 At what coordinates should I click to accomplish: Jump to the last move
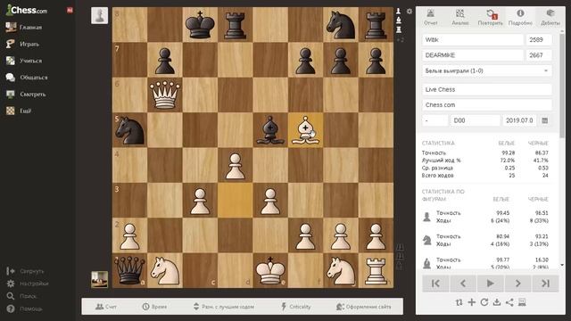tap(545, 284)
